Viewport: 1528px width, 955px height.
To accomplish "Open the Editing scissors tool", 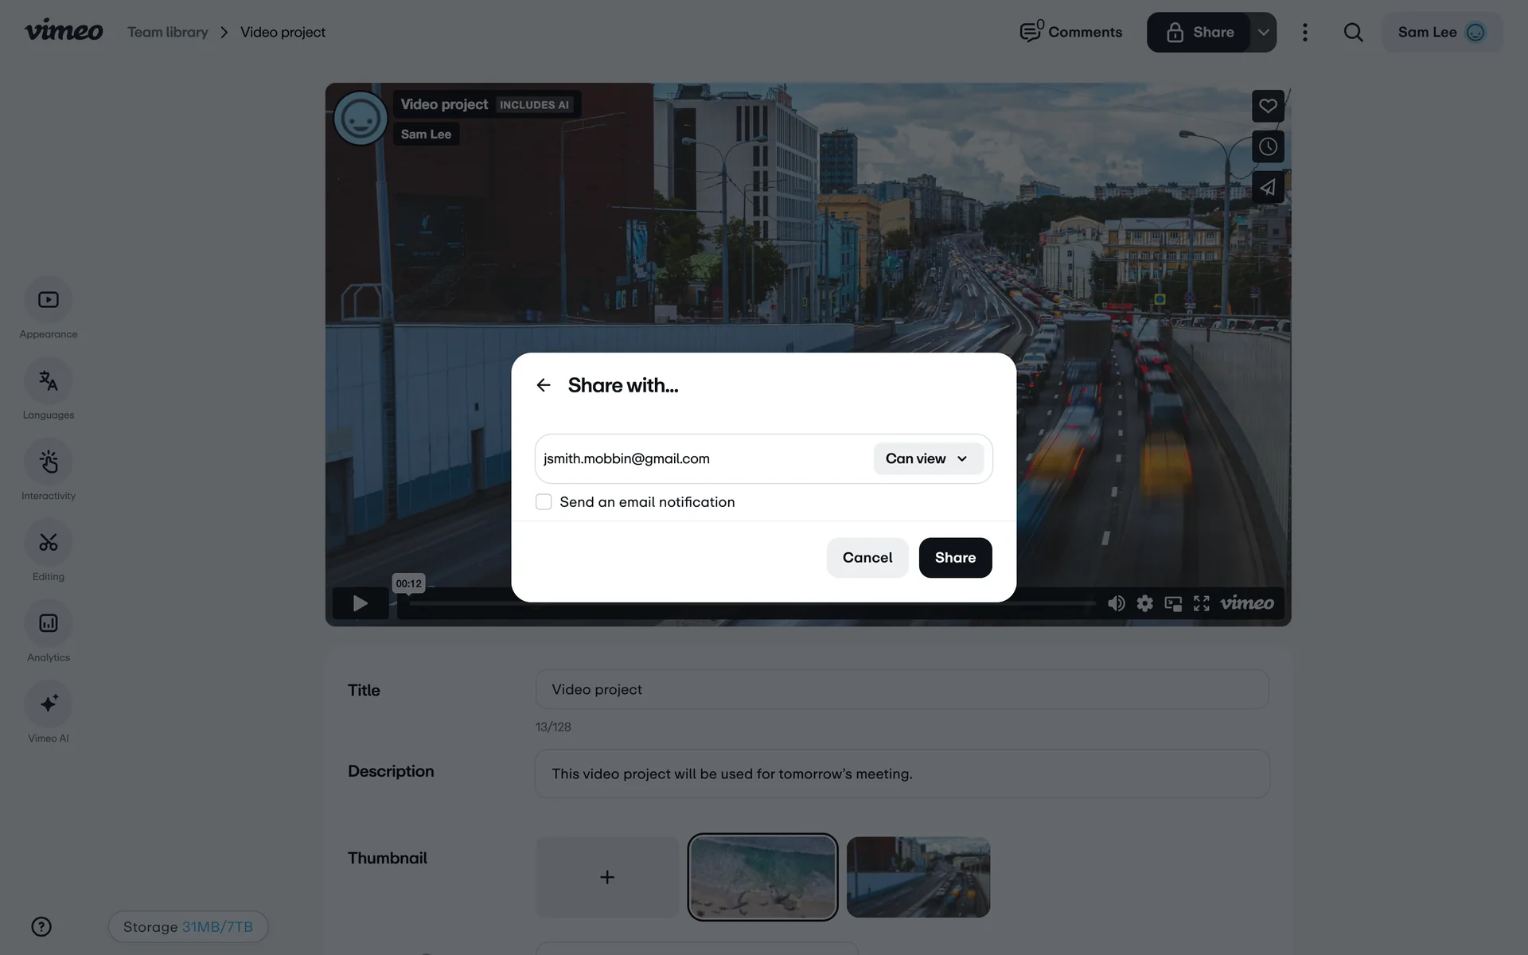I will [x=49, y=543].
